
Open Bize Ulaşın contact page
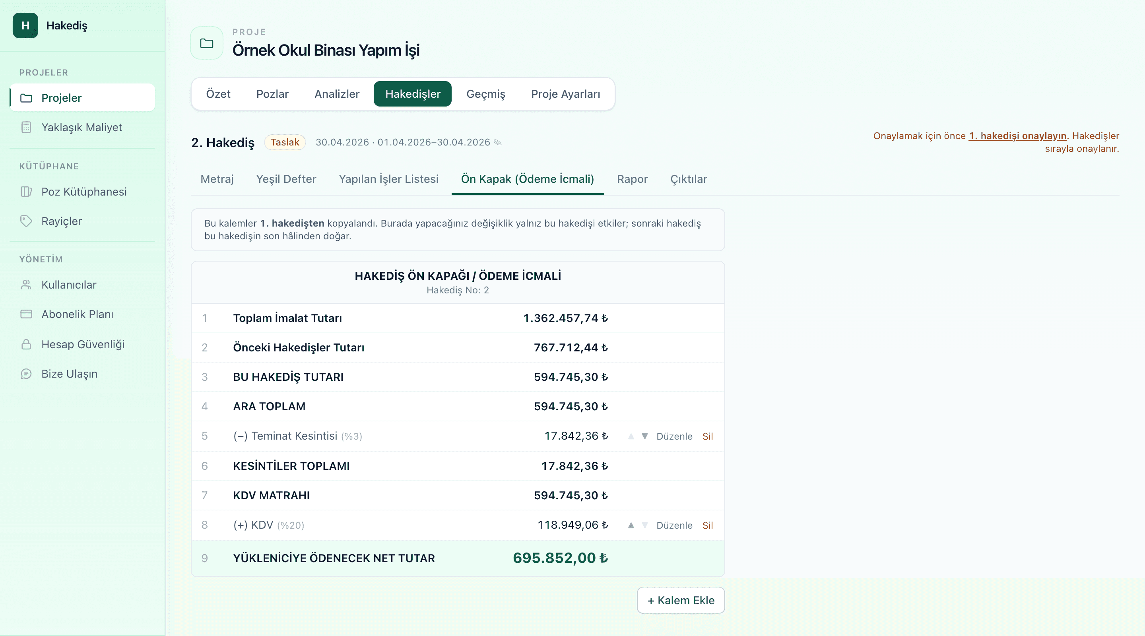82,374
